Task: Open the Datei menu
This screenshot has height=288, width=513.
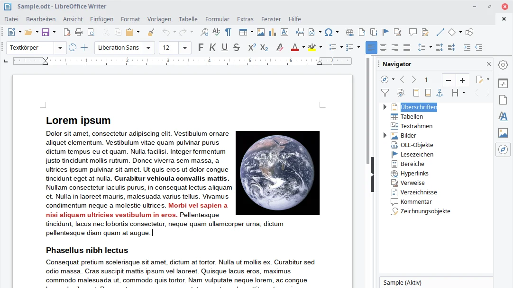Action: click(x=11, y=19)
